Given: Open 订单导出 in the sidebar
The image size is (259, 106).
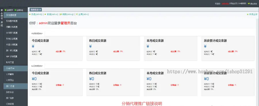Looking at the screenshot, I should [10, 80].
